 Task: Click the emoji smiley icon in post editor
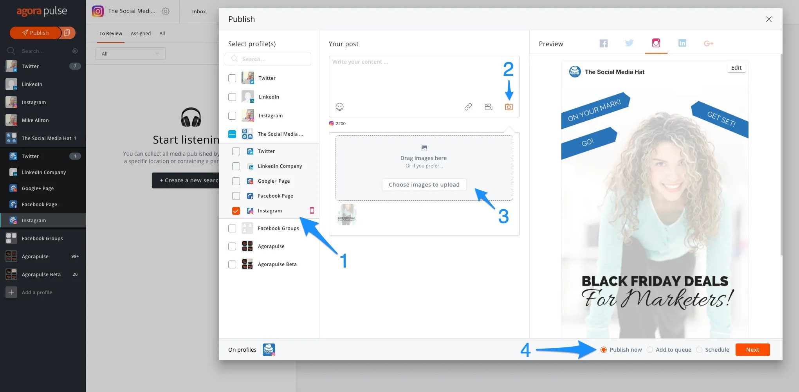pos(339,107)
